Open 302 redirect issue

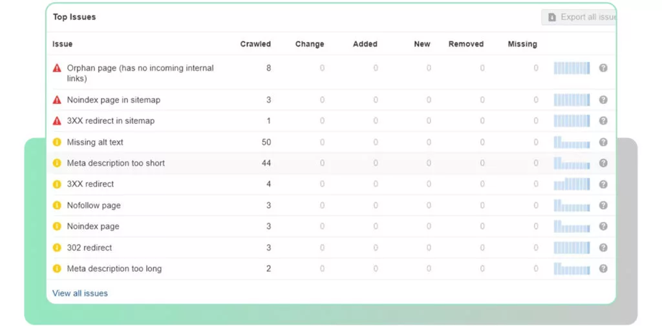[89, 247]
